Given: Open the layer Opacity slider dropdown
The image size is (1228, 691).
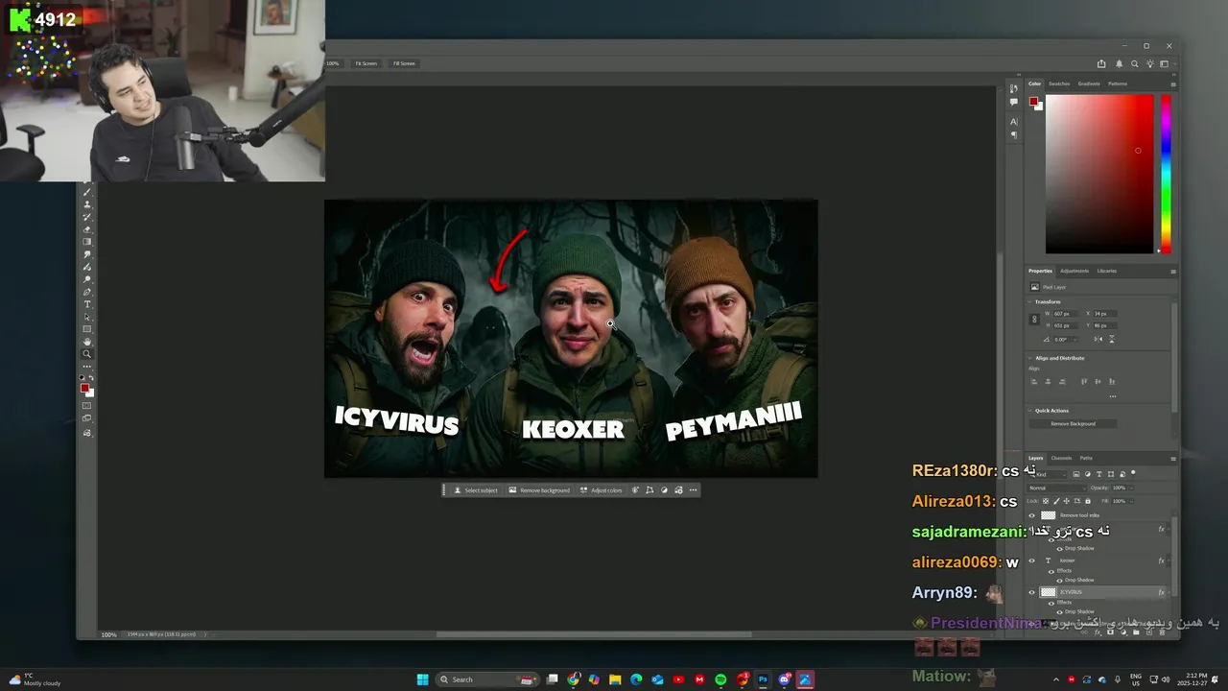Looking at the screenshot, I should [1132, 488].
